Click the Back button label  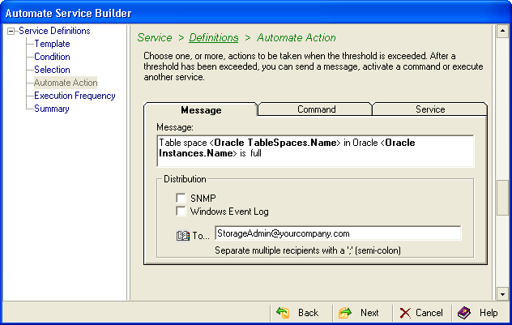pyautogui.click(x=308, y=313)
